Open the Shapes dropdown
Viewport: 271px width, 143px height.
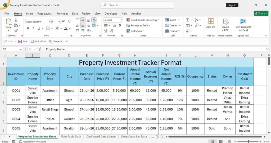(56, 41)
